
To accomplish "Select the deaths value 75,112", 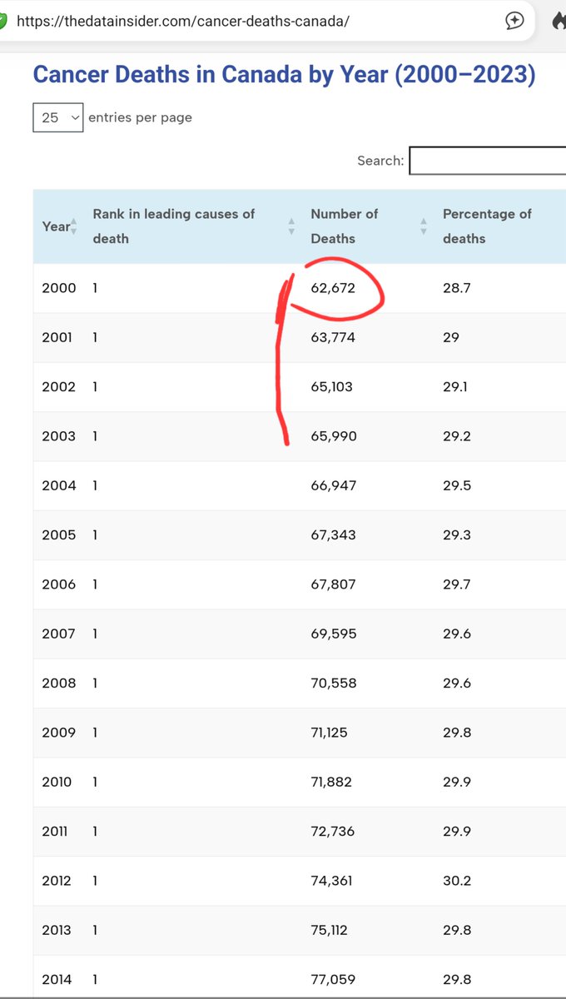I will (x=330, y=930).
